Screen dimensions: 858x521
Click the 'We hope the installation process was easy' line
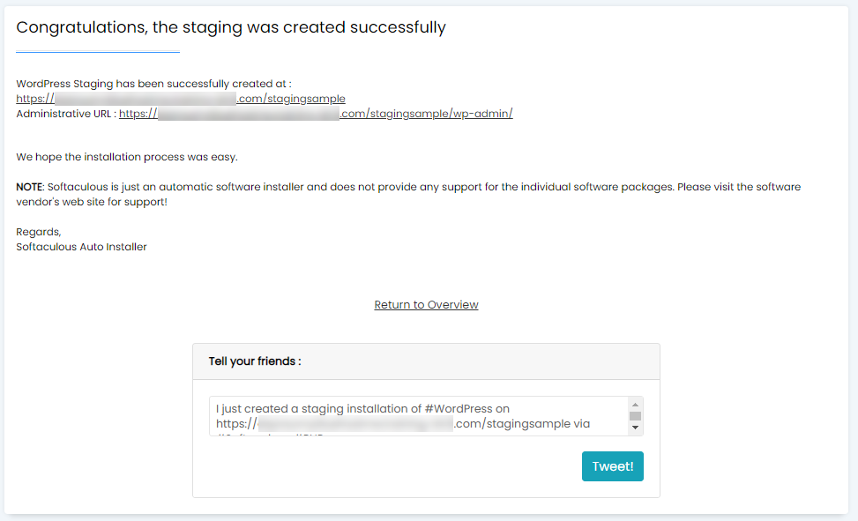pos(127,157)
